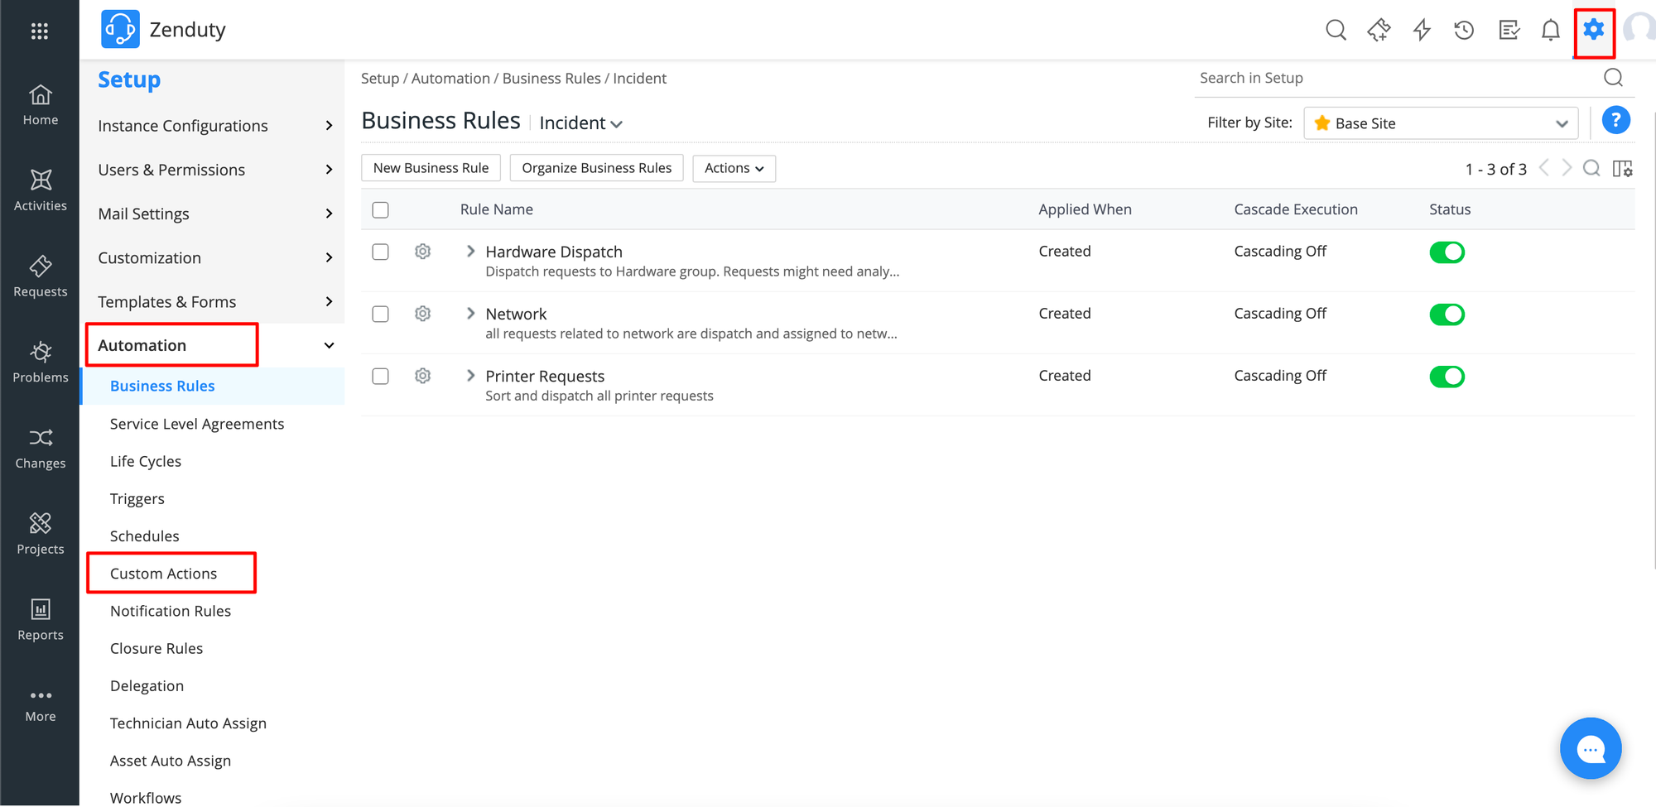Check the Hardware Dispatch row checkbox

[x=380, y=252]
